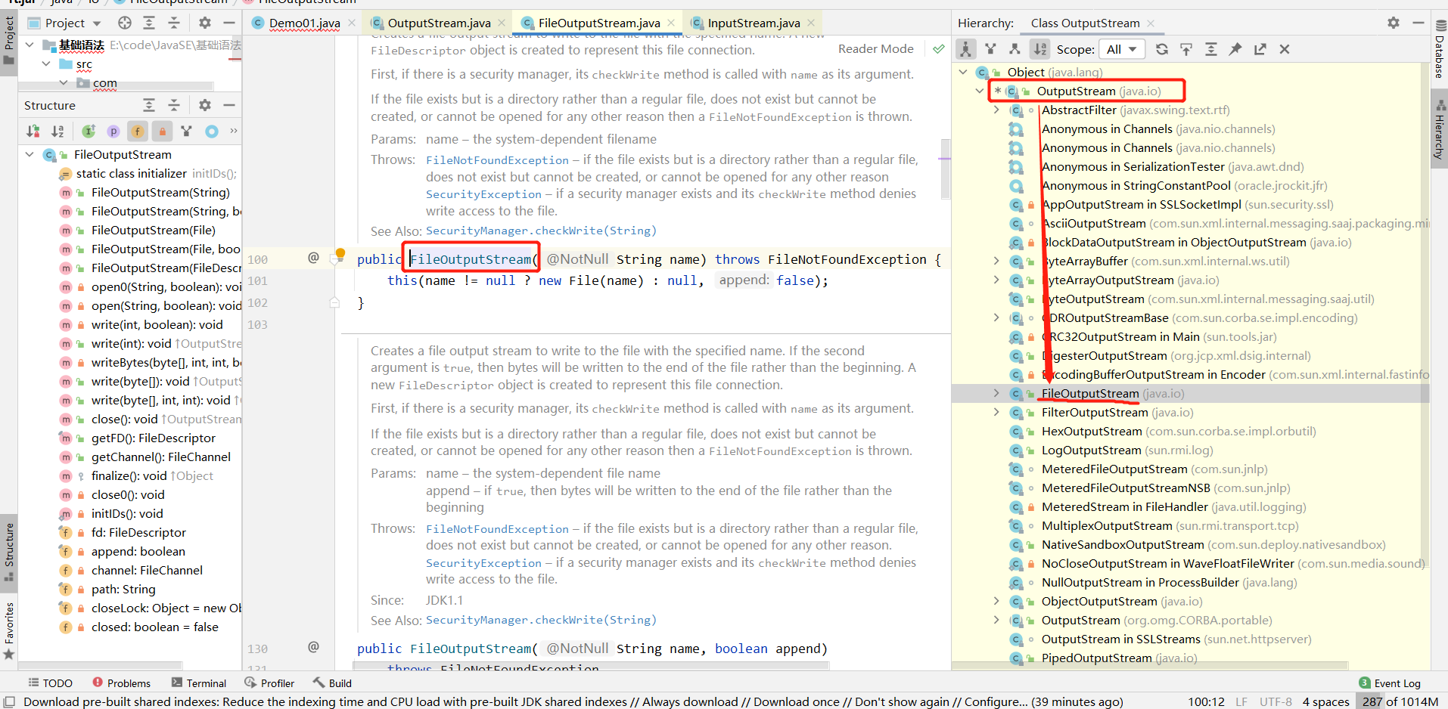Toggle show inherited members in Structure
The image size is (1448, 709).
[89, 131]
